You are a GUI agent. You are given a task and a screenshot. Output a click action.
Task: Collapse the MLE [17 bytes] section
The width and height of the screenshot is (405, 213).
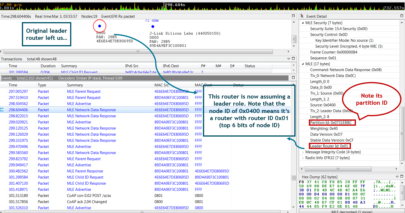(303, 64)
